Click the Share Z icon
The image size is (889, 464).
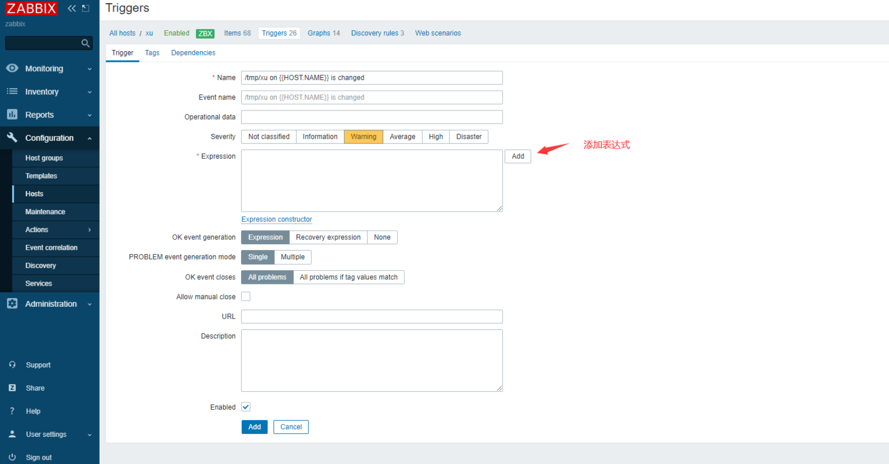pos(12,388)
